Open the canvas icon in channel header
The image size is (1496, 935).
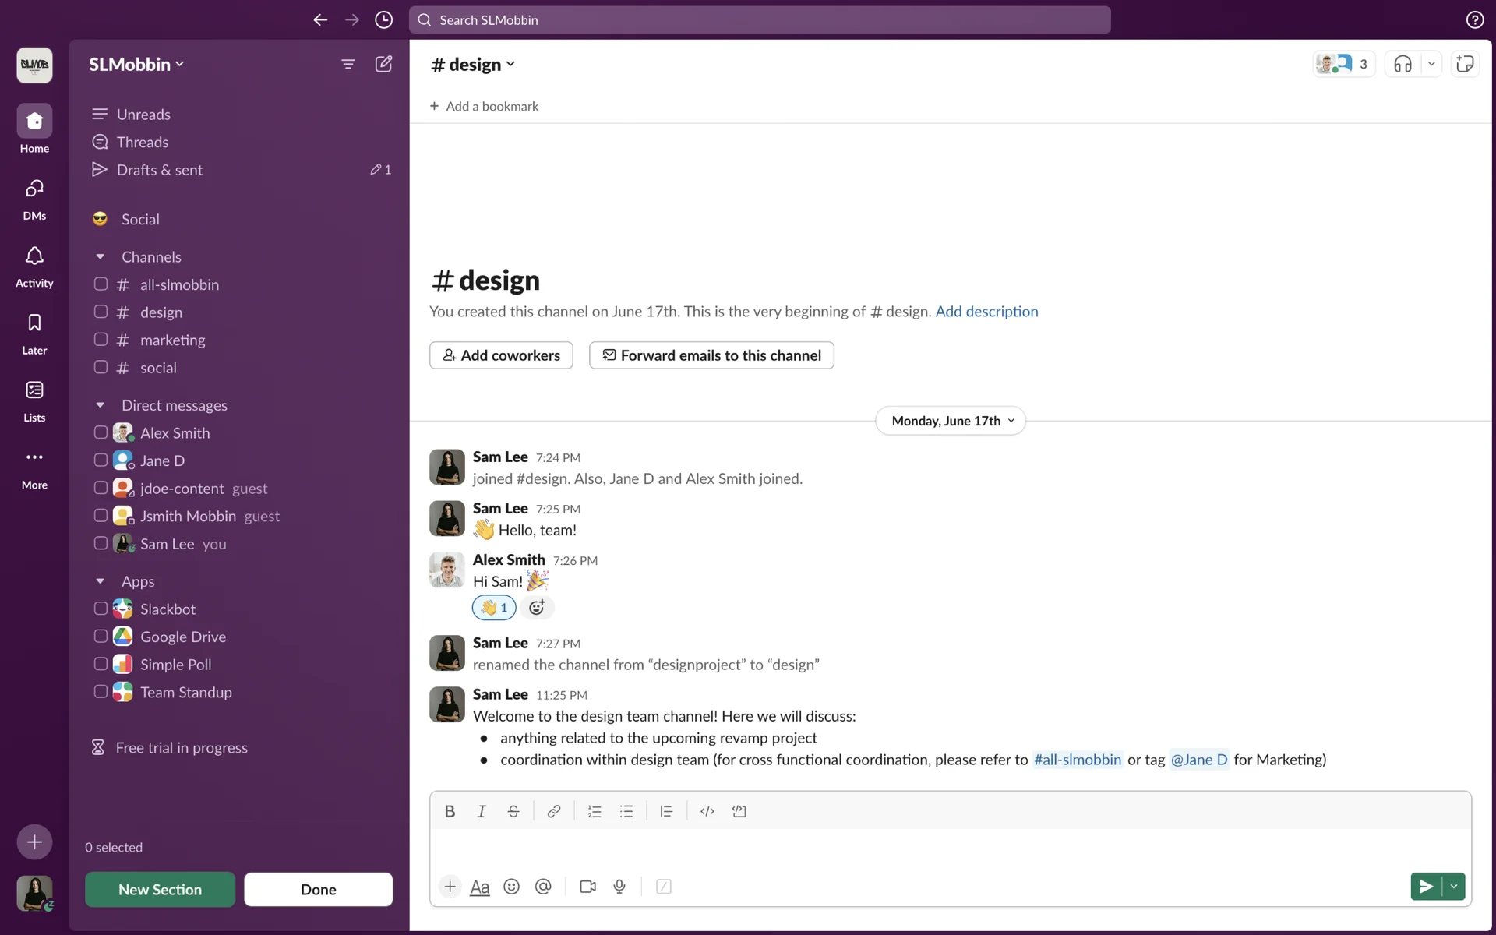(1465, 64)
